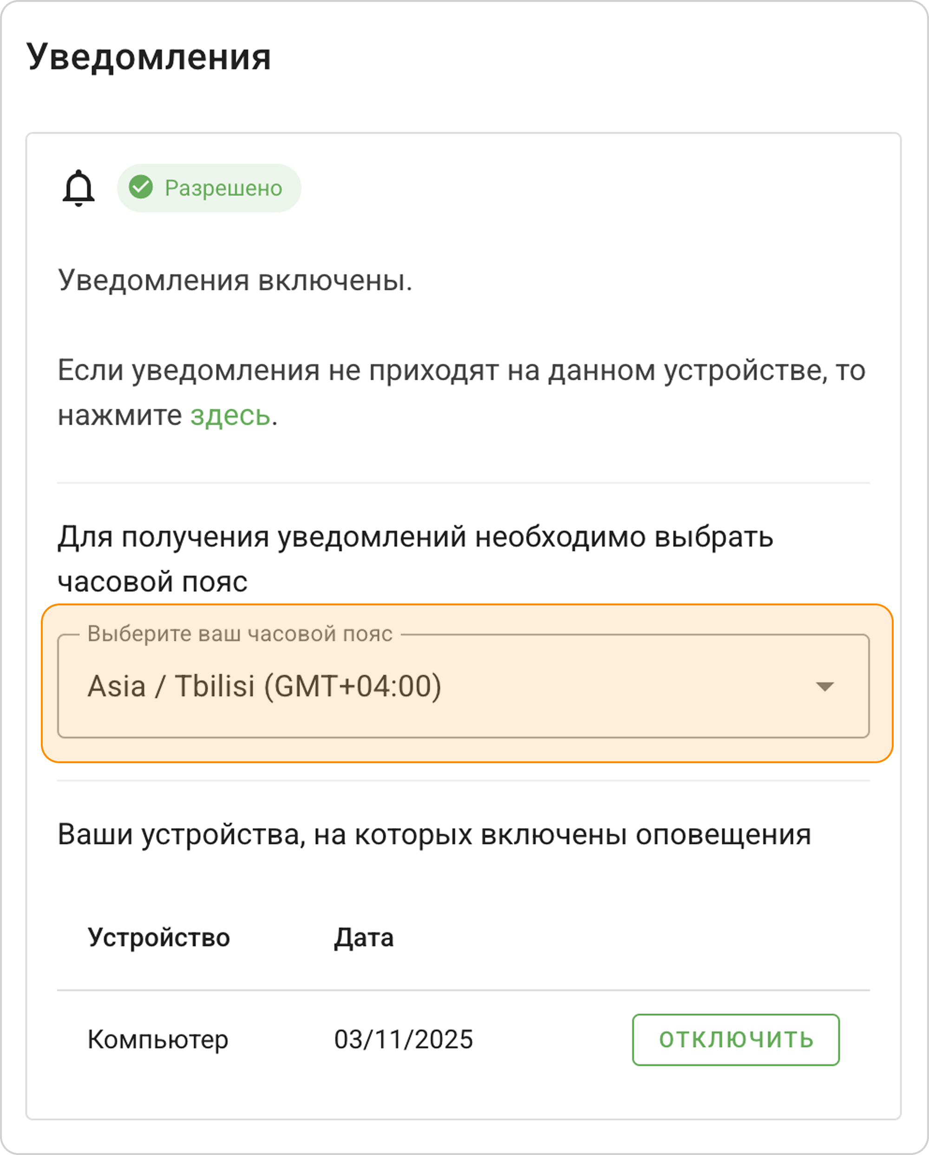This screenshot has width=929, height=1155.
Task: Click the notification bell icon
Action: coord(78,188)
